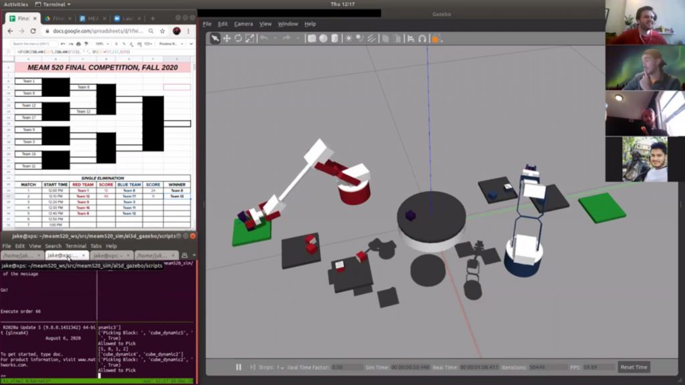Step the simulation forward once
Image resolution: width=685 pixels, height=385 pixels.
tap(252, 367)
